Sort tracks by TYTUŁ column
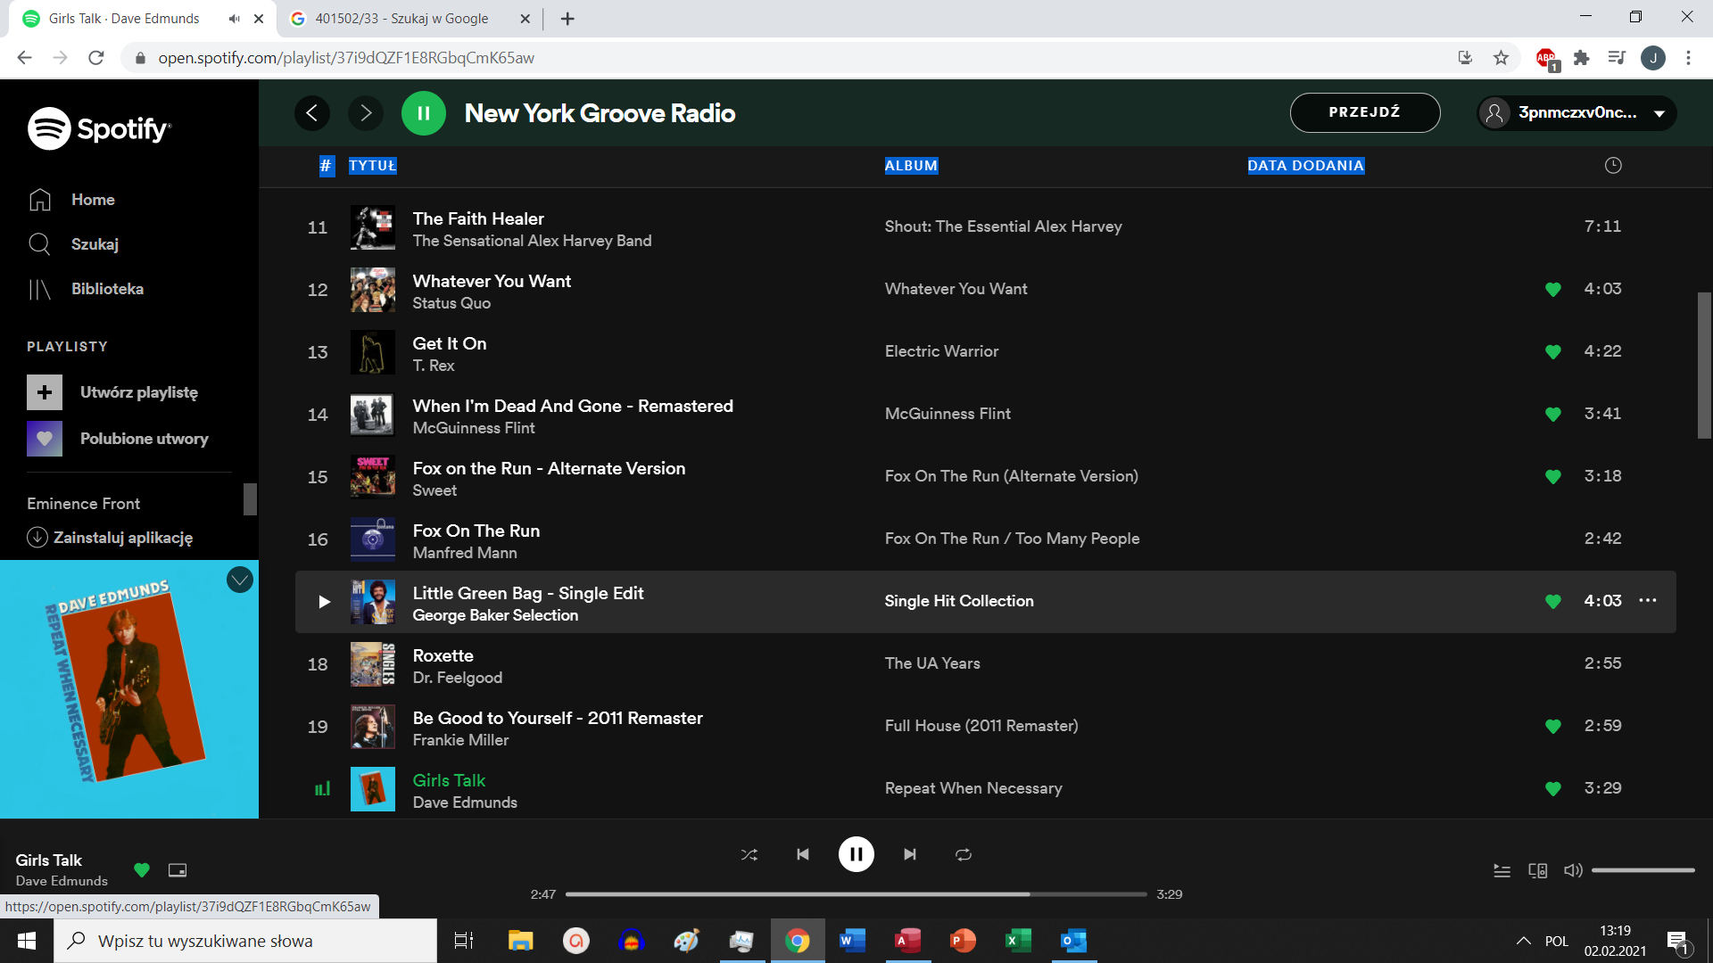Viewport: 1713px width, 963px height. coord(373,166)
